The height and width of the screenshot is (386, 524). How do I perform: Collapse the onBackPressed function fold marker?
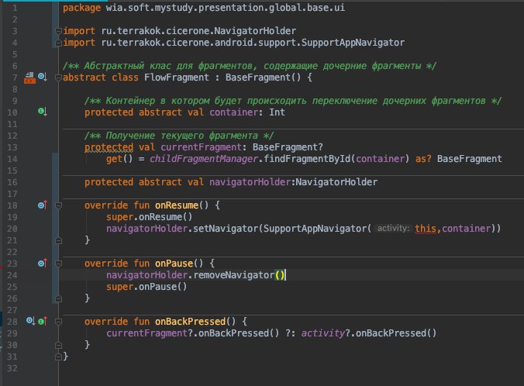point(58,322)
